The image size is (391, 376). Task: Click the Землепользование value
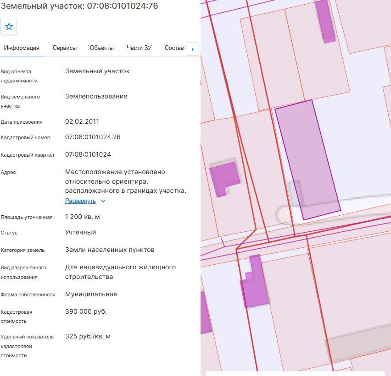coord(96,96)
